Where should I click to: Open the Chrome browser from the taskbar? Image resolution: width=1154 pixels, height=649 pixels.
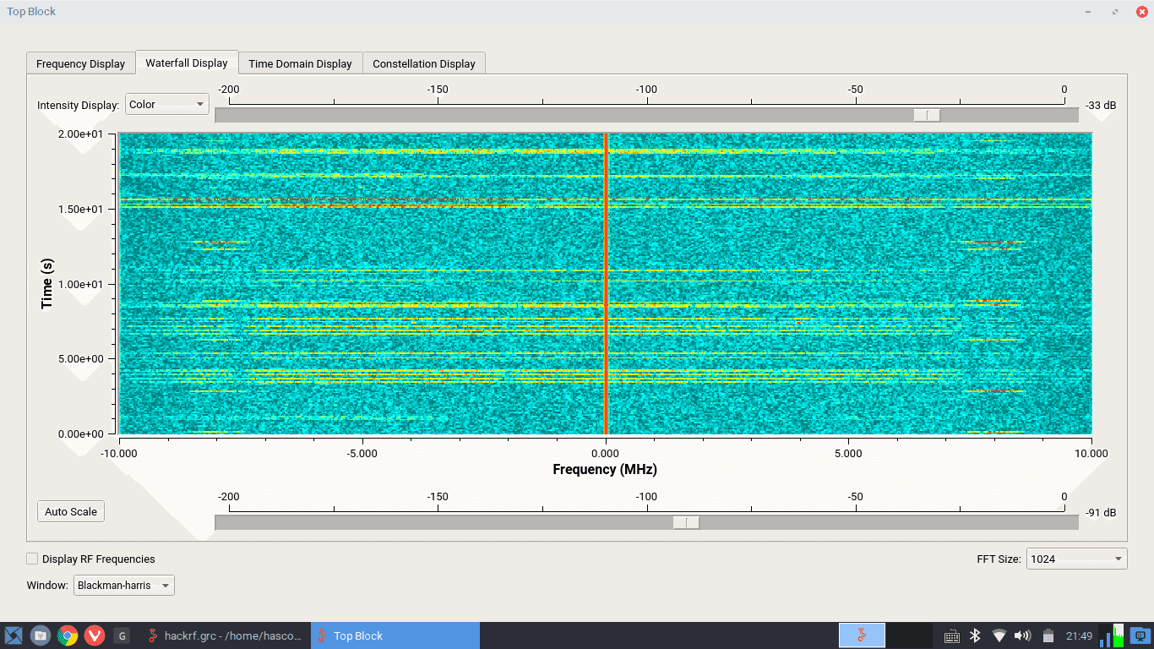pos(68,635)
